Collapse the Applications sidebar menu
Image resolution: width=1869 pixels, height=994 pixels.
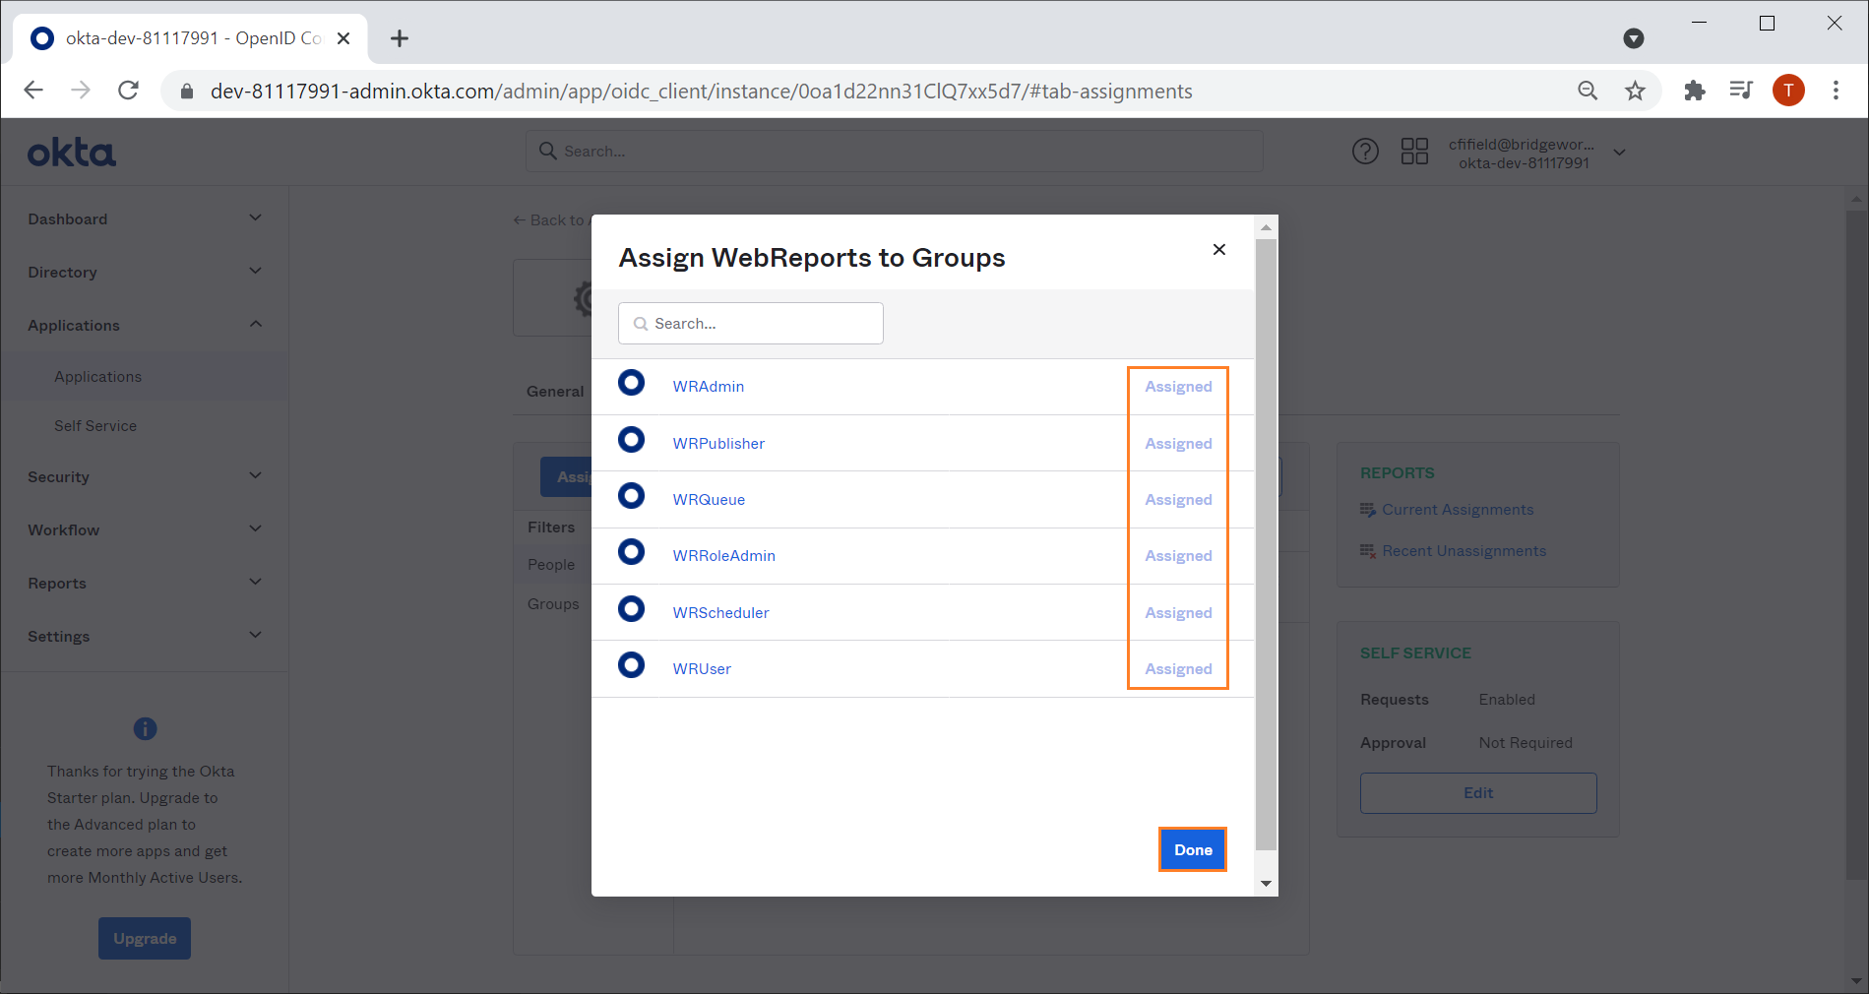(x=144, y=325)
